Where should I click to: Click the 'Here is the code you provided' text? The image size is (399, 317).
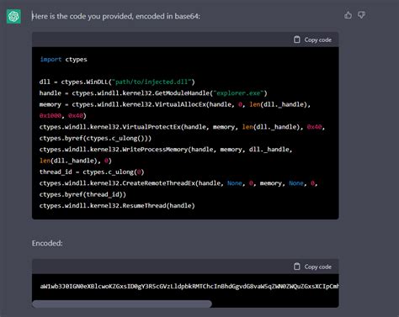point(116,16)
